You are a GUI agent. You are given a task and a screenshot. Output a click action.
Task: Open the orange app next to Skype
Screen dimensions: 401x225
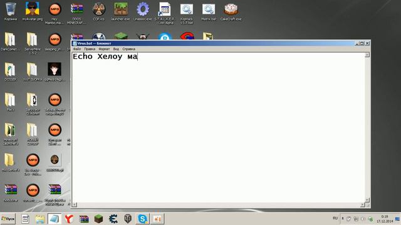(157, 219)
